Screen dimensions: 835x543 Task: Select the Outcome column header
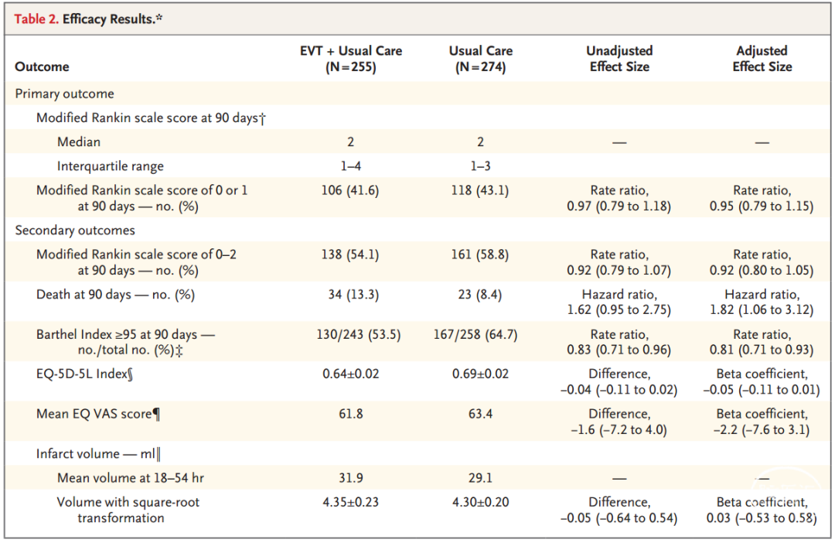42,67
